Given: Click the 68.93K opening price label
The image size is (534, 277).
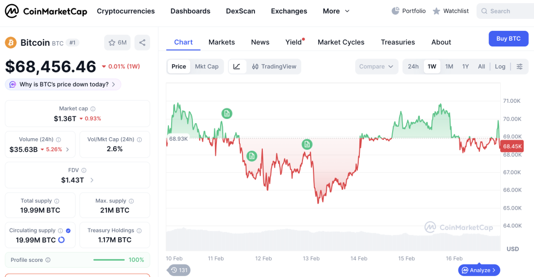Looking at the screenshot, I should (178, 139).
